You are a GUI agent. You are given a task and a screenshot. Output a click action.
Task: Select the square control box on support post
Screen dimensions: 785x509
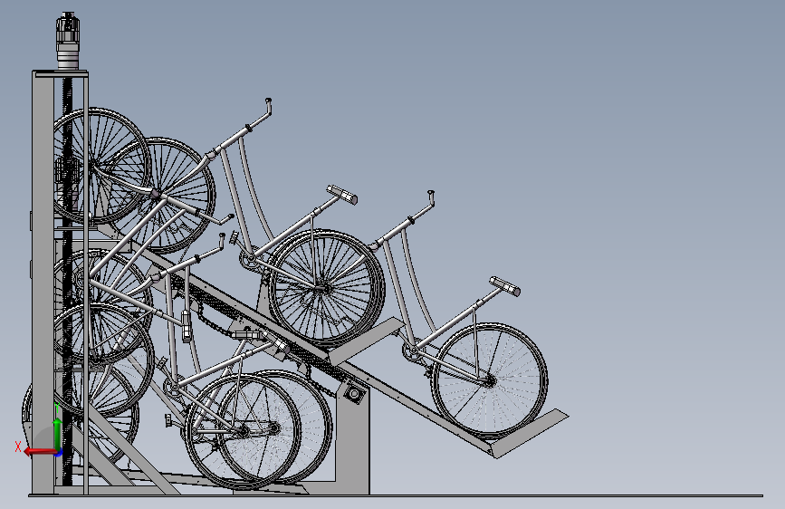354,393
